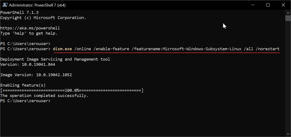Minimize the PowerShell window
The height and width of the screenshot is (137, 291).
(252, 5)
